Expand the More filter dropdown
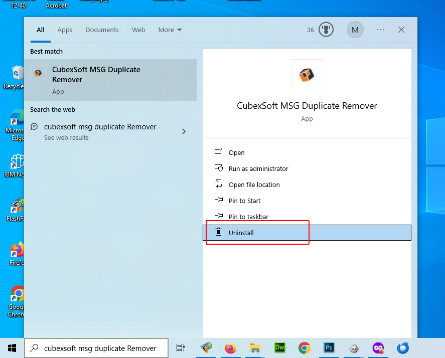This screenshot has width=445, height=358. point(170,30)
